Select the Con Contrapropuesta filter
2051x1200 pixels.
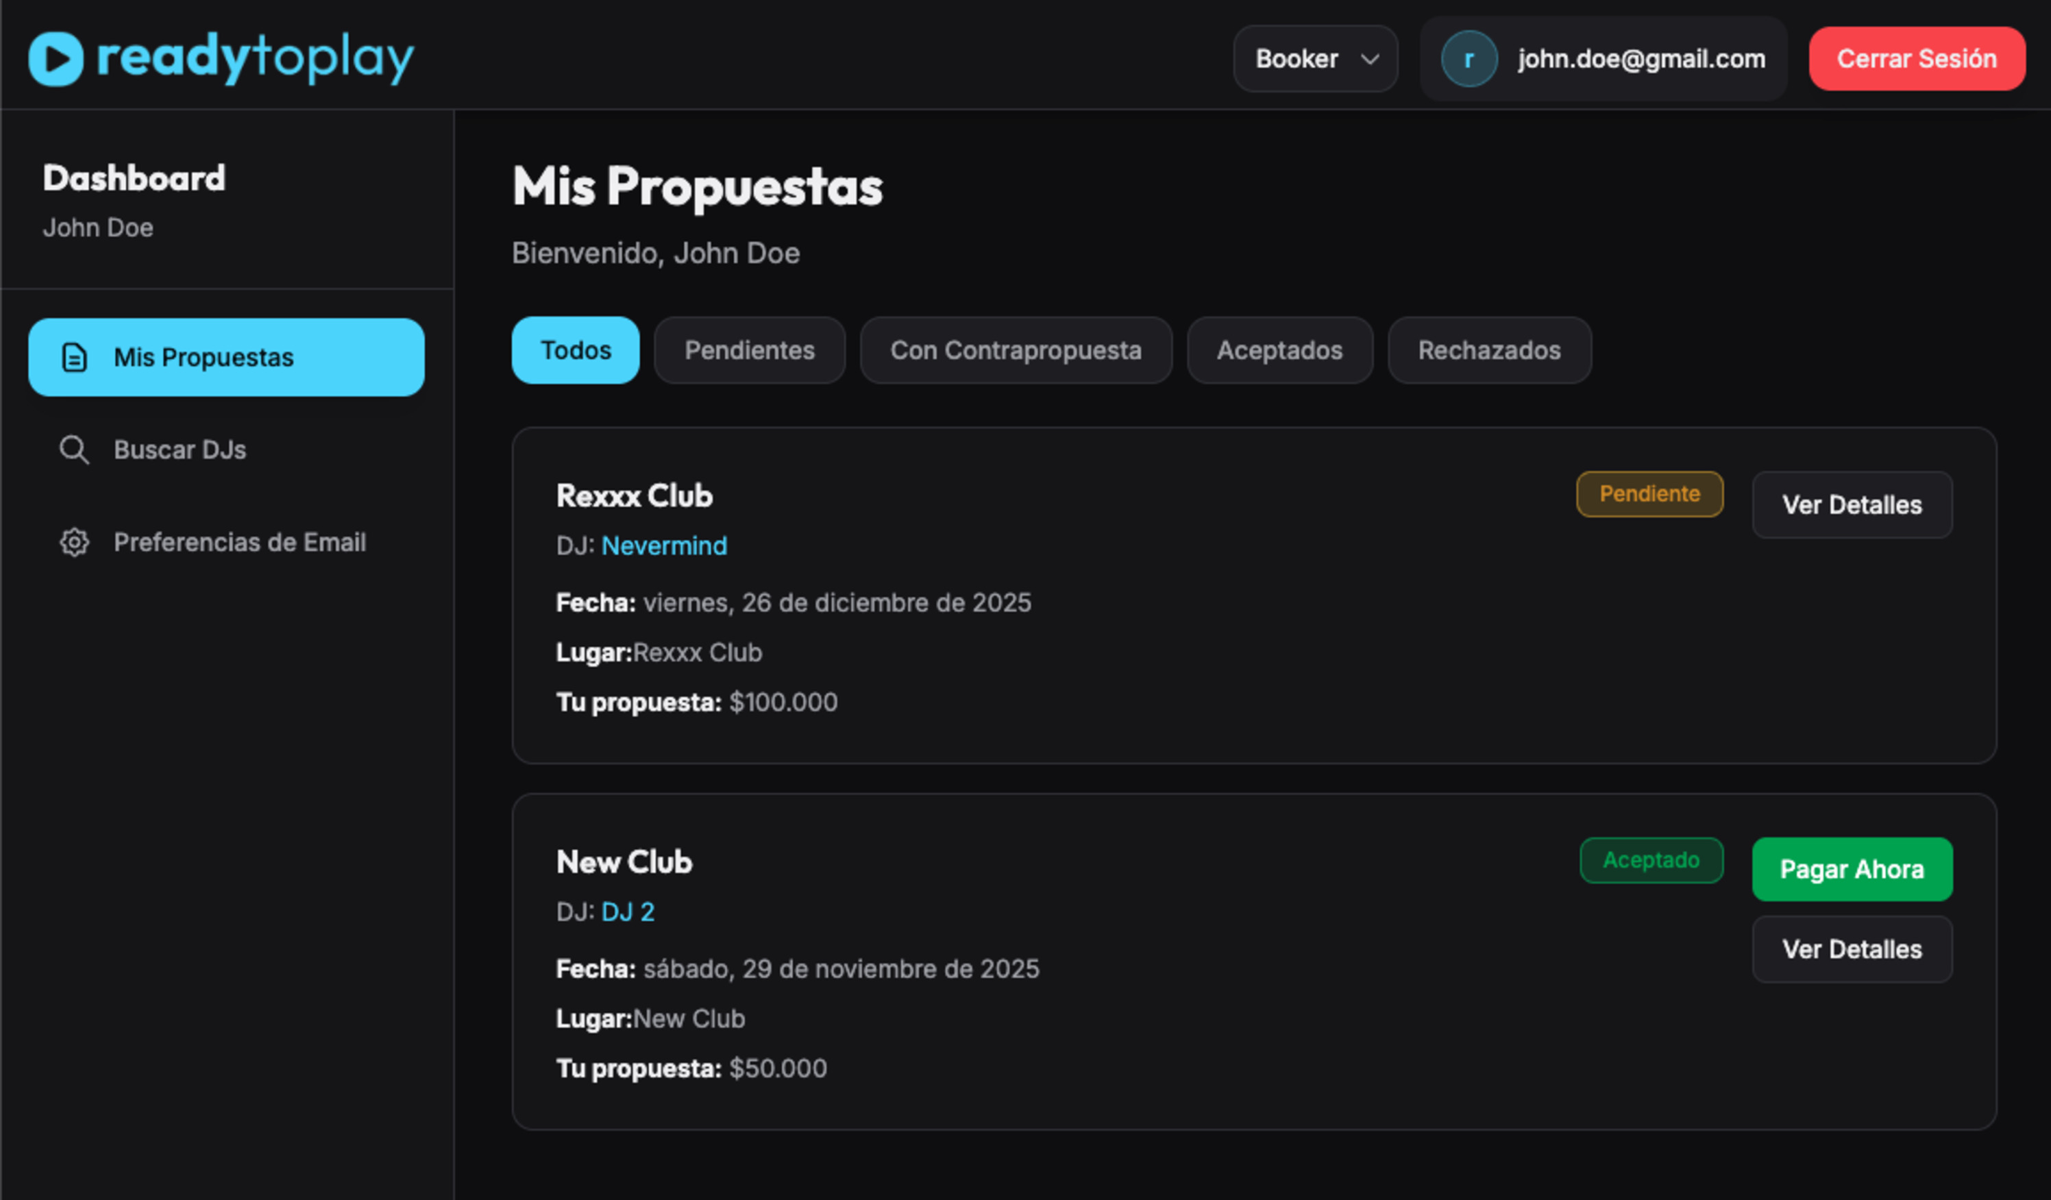click(x=1016, y=350)
